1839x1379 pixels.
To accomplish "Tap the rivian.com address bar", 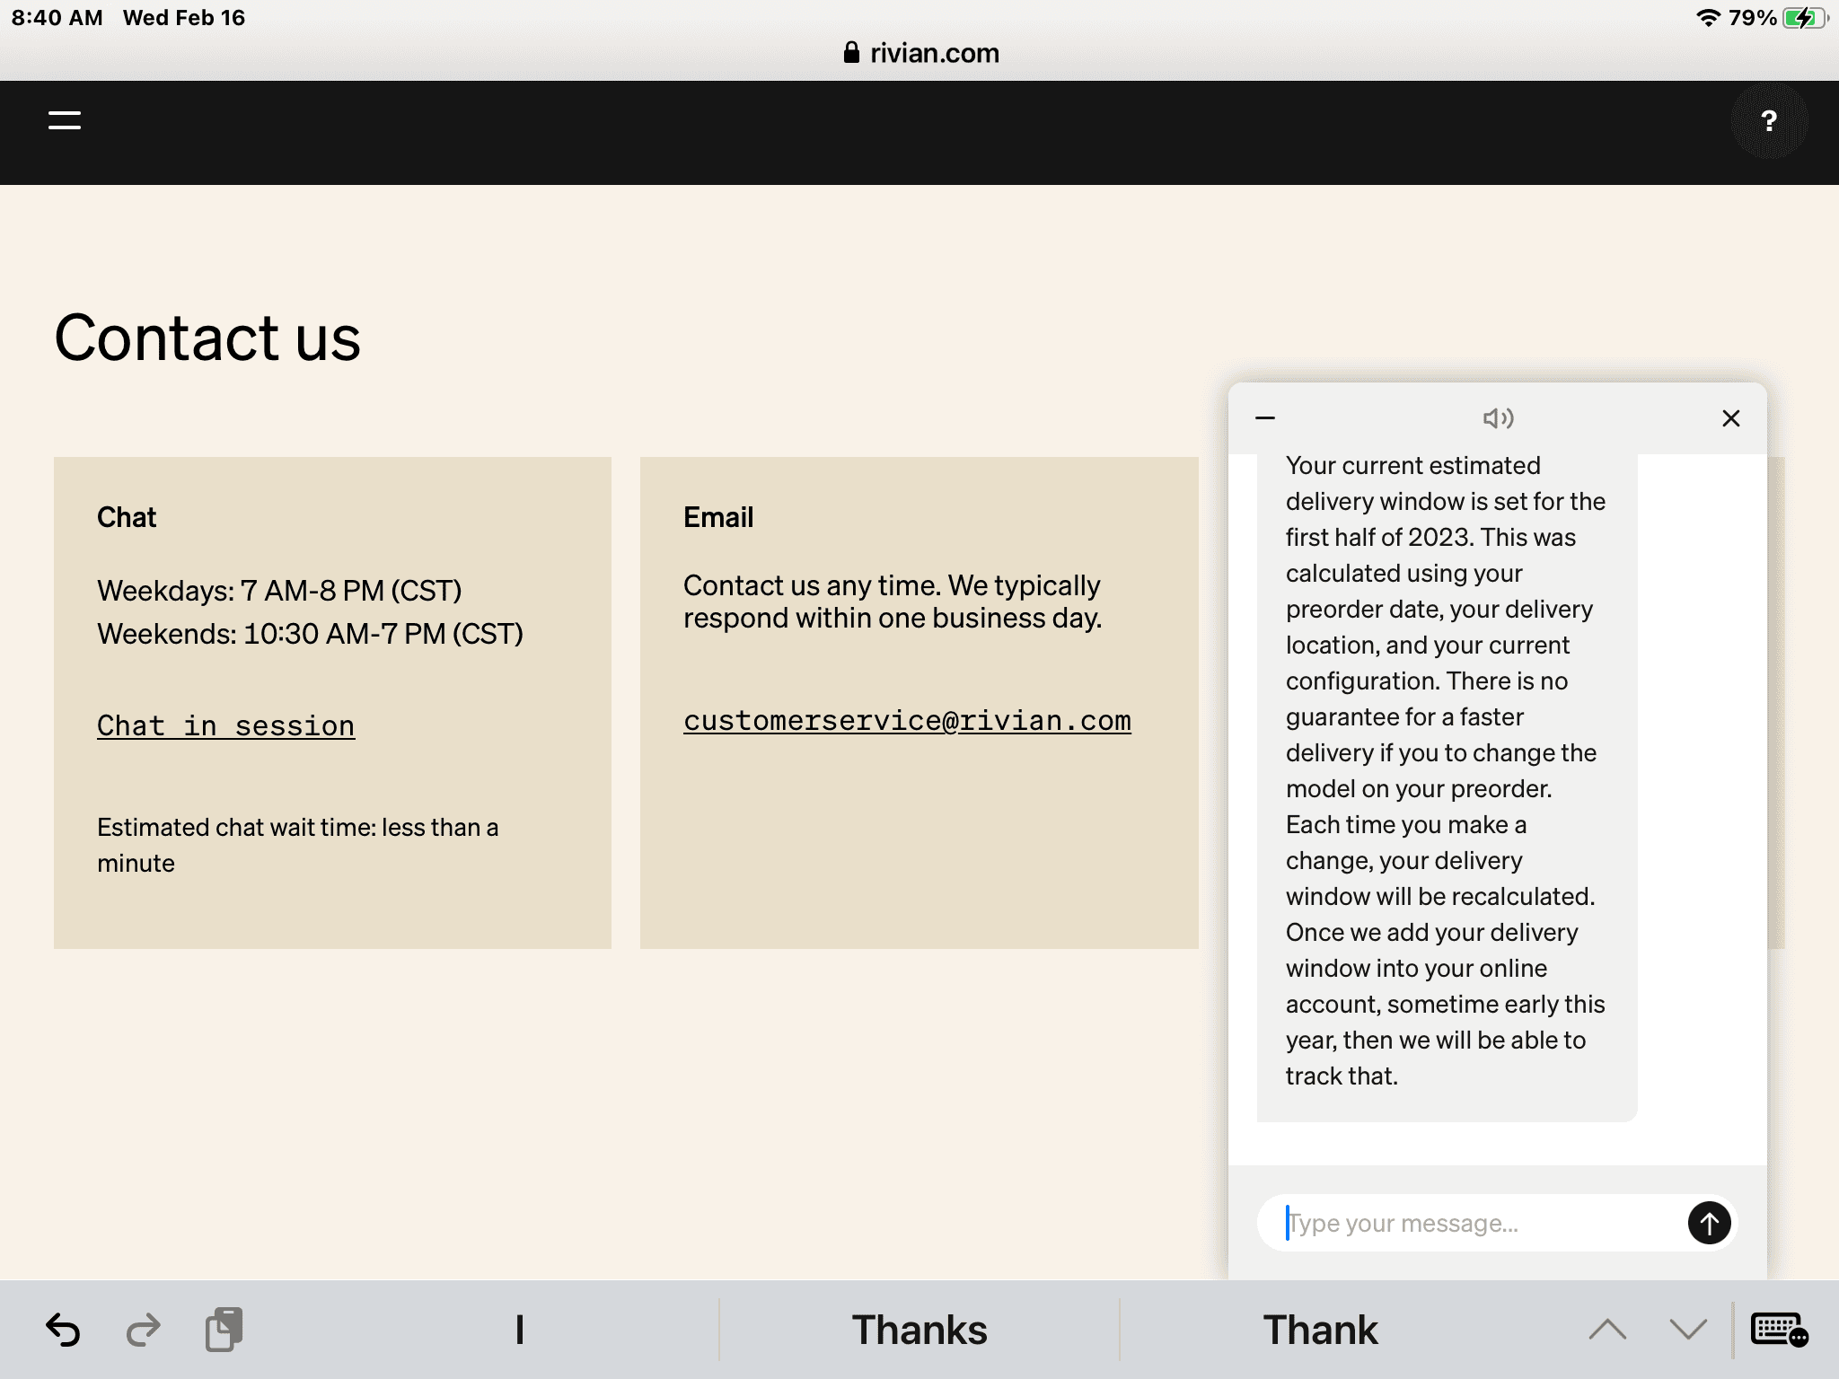I will [x=919, y=53].
